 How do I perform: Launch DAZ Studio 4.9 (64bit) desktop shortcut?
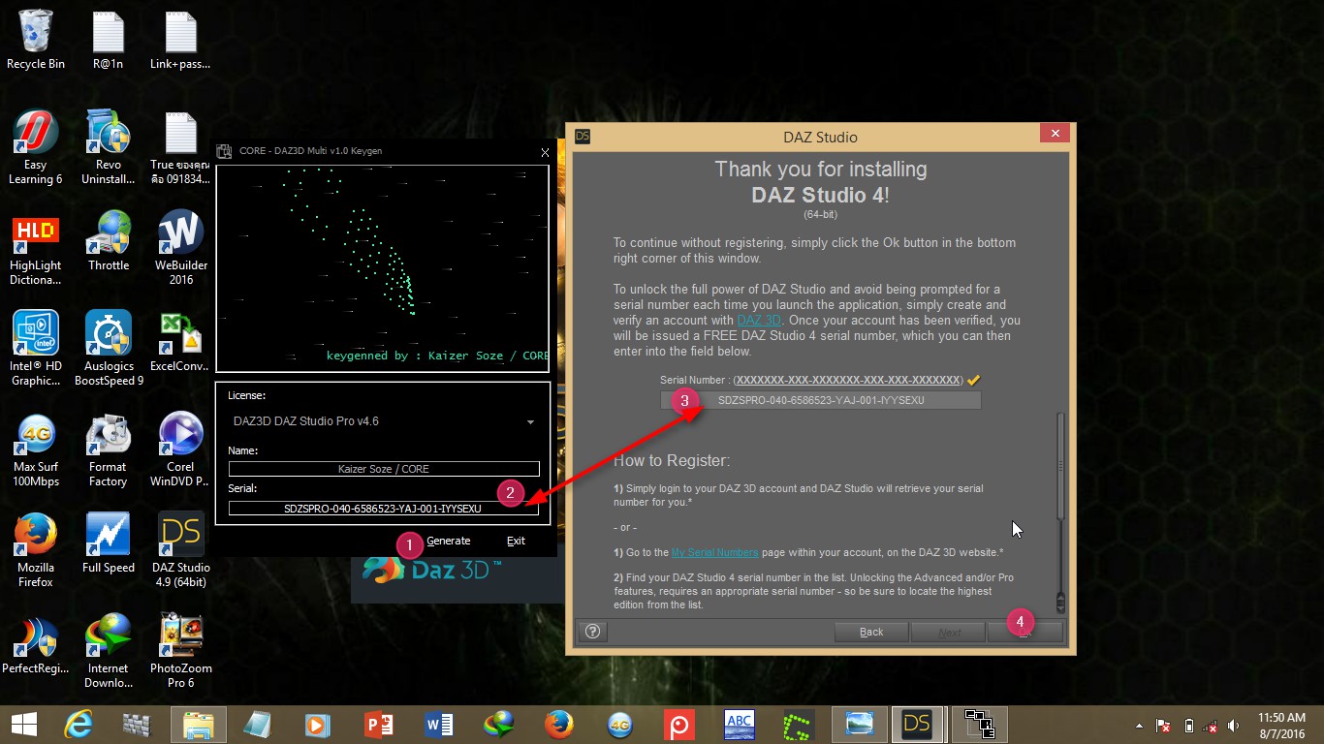coord(180,550)
